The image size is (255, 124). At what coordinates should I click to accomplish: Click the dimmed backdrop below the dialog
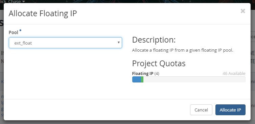pos(127,122)
